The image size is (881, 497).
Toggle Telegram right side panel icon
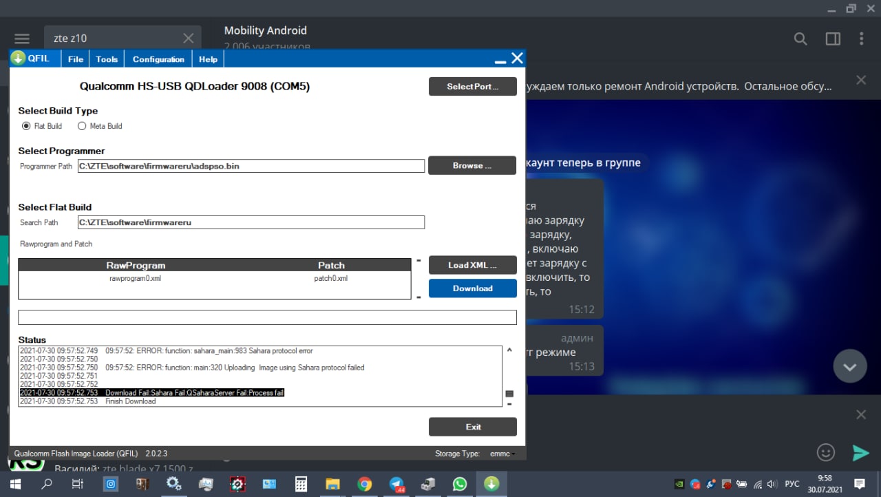[x=833, y=39]
